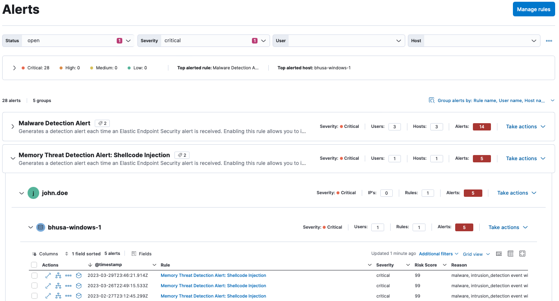Screen dimensions: 559x301
Task: Click the Manage rules button
Action: tap(534, 9)
